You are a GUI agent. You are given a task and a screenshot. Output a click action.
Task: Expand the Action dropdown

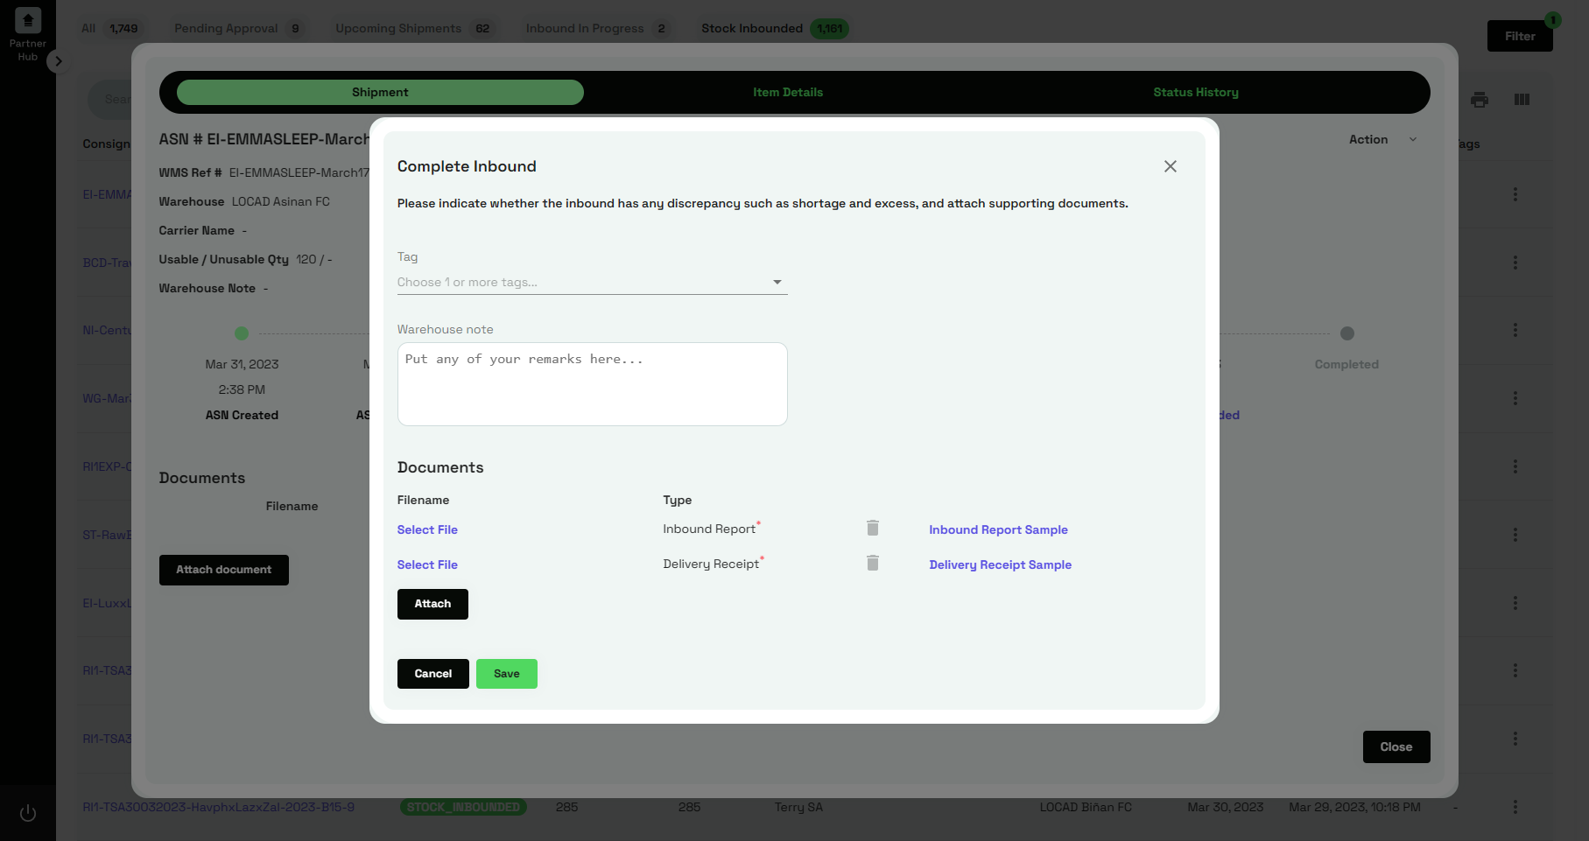point(1382,139)
